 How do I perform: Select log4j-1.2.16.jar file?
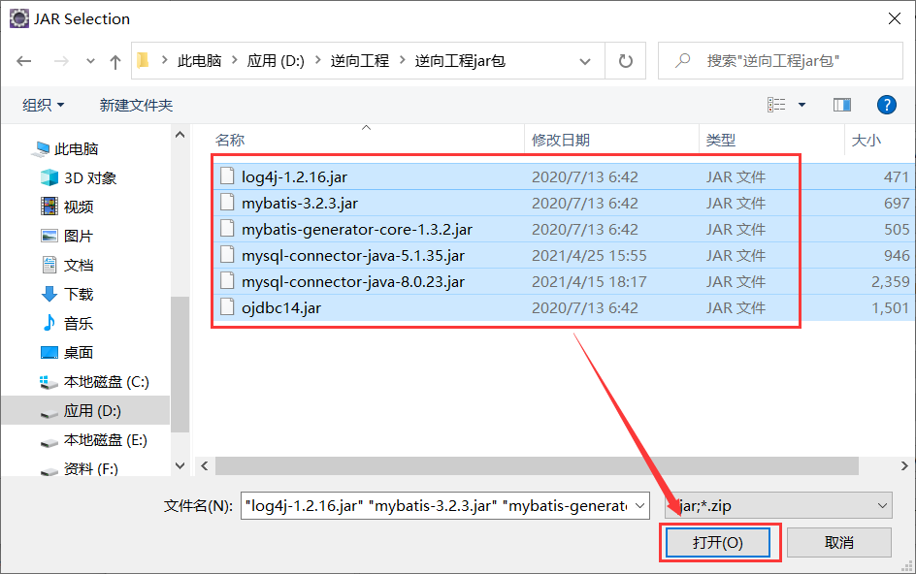[563, 176]
